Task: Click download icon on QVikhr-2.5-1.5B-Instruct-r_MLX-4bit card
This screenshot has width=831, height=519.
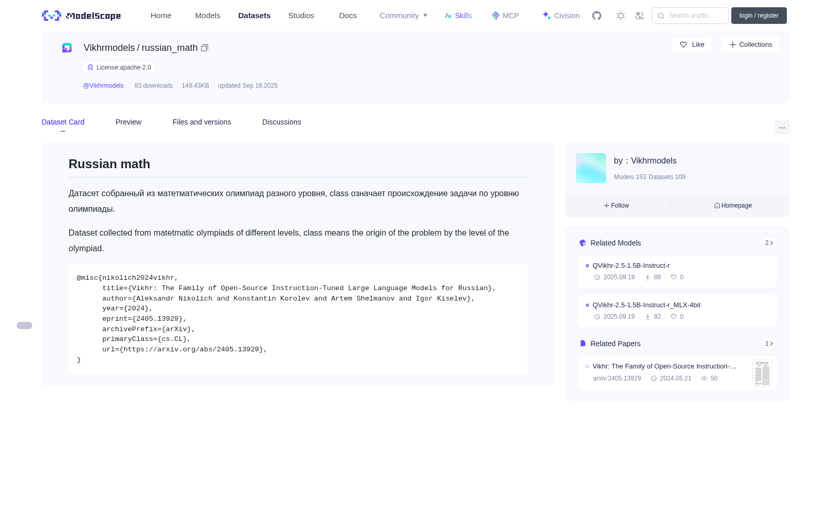Action: [648, 317]
